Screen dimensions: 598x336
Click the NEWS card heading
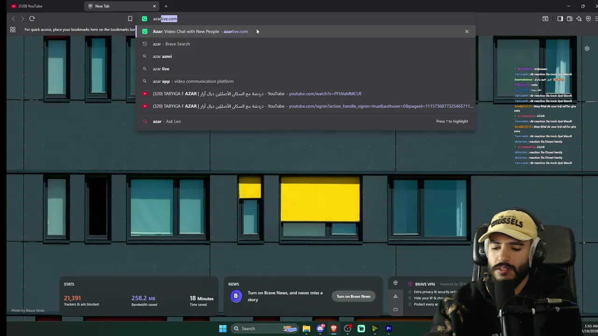pyautogui.click(x=234, y=284)
